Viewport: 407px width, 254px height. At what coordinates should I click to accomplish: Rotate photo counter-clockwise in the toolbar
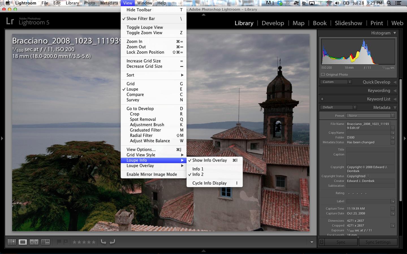point(104,242)
